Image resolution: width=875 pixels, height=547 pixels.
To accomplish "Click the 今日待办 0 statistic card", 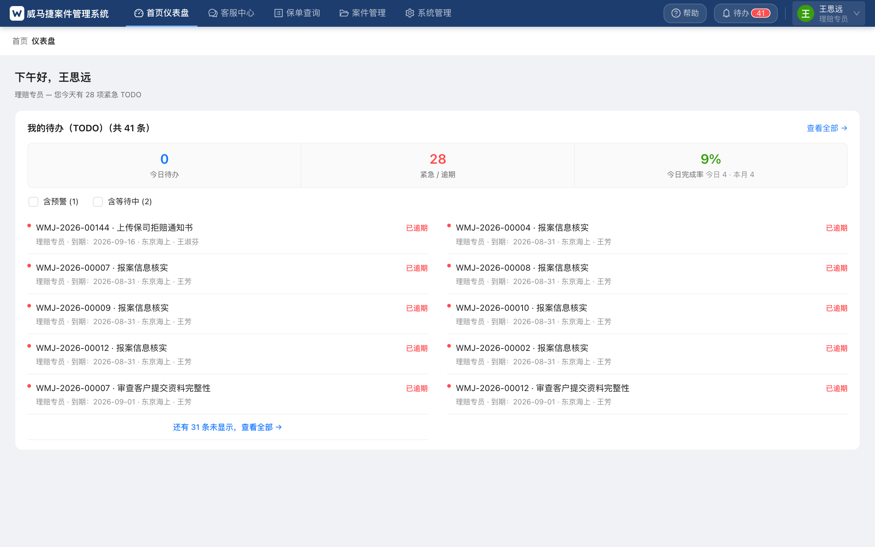I will tap(164, 165).
